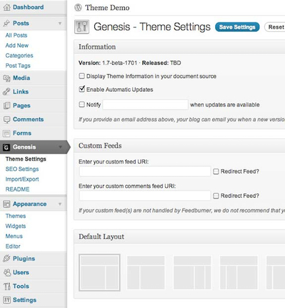Screen dimensions: 285x308
Task: Open SEO Settings submenu item
Action: click(22, 169)
